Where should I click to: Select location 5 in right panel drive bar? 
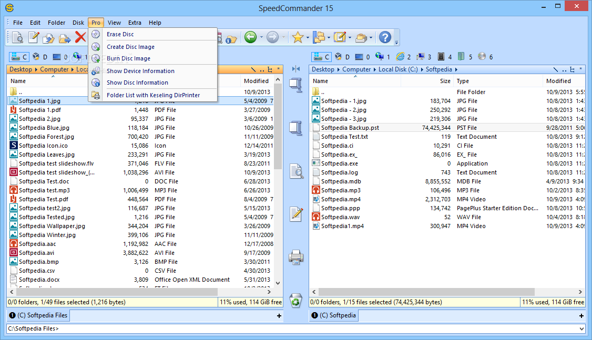(x=465, y=57)
